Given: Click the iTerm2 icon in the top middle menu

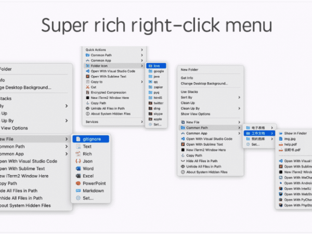Looking at the screenshot, I should (87, 98).
